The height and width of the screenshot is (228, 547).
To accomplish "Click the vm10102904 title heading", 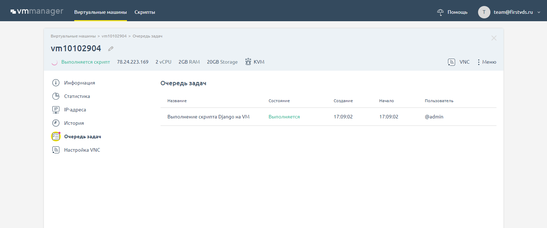I will pos(76,49).
